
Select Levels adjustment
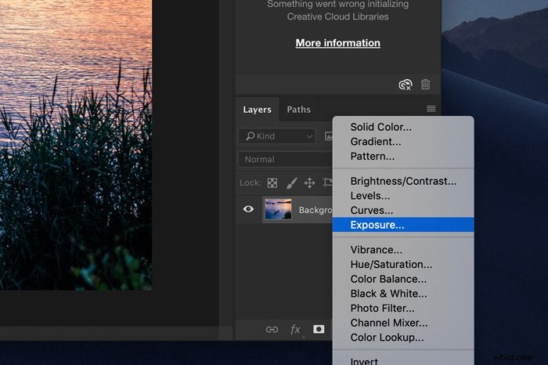coord(403,196)
